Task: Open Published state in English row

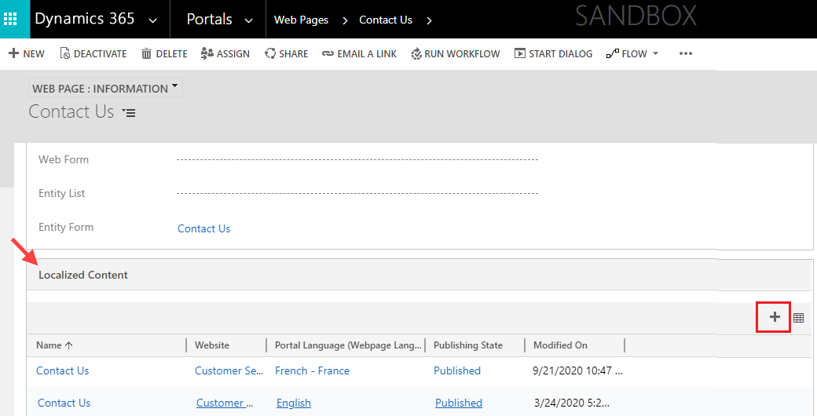Action: point(459,403)
